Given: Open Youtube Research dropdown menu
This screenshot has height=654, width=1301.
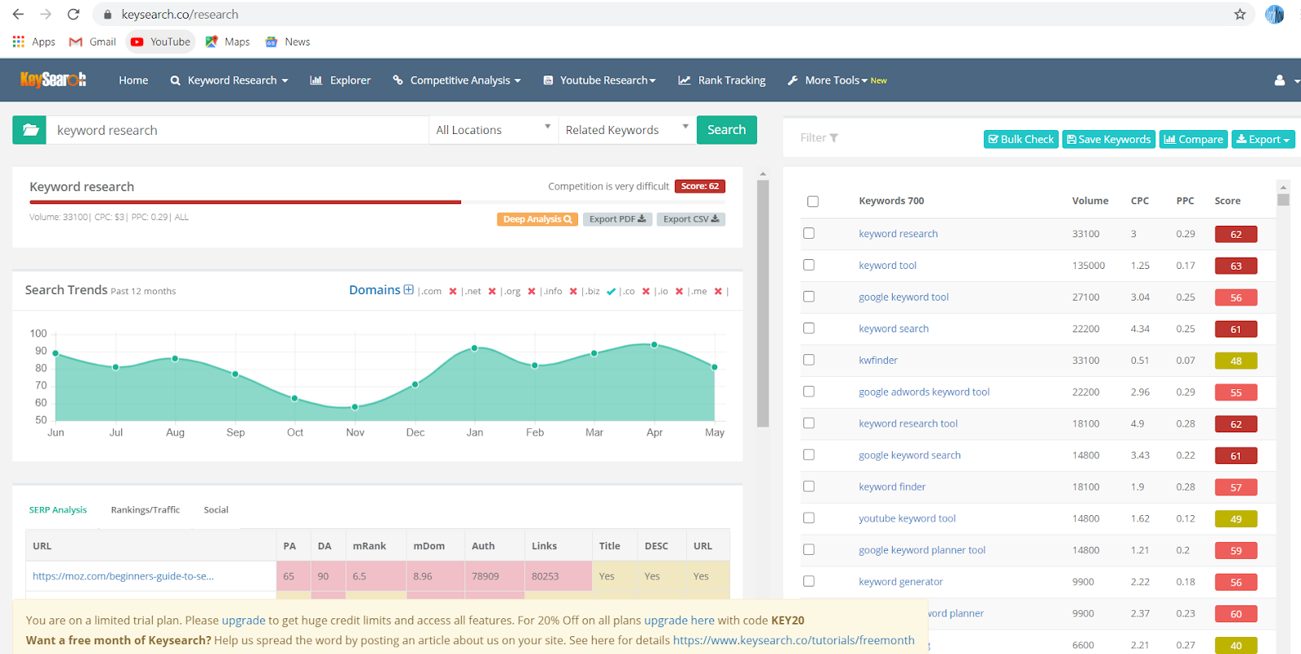Looking at the screenshot, I should [x=600, y=80].
